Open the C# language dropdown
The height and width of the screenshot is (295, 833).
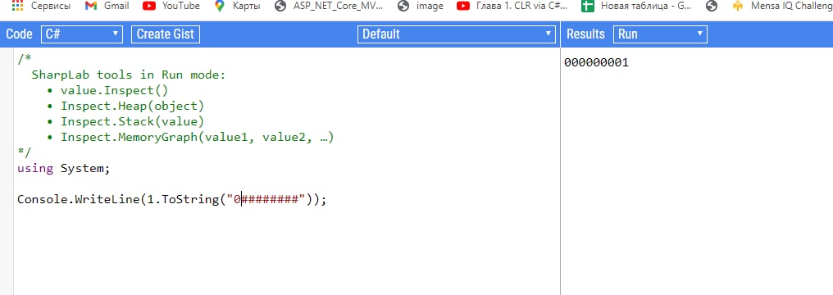tap(82, 34)
